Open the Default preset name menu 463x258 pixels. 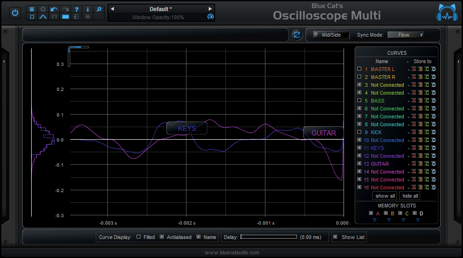pyautogui.click(x=161, y=9)
